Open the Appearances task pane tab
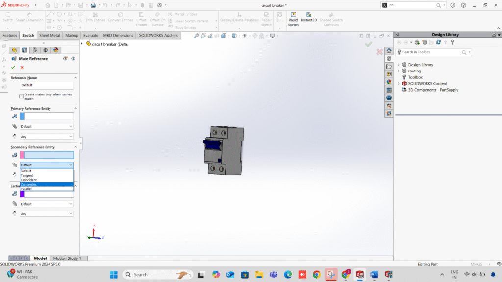502x282 pixels. click(389, 82)
